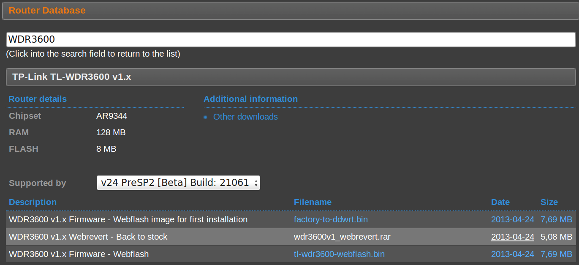Click the Description column header
Viewport: 579px width, 265px height.
click(x=33, y=202)
